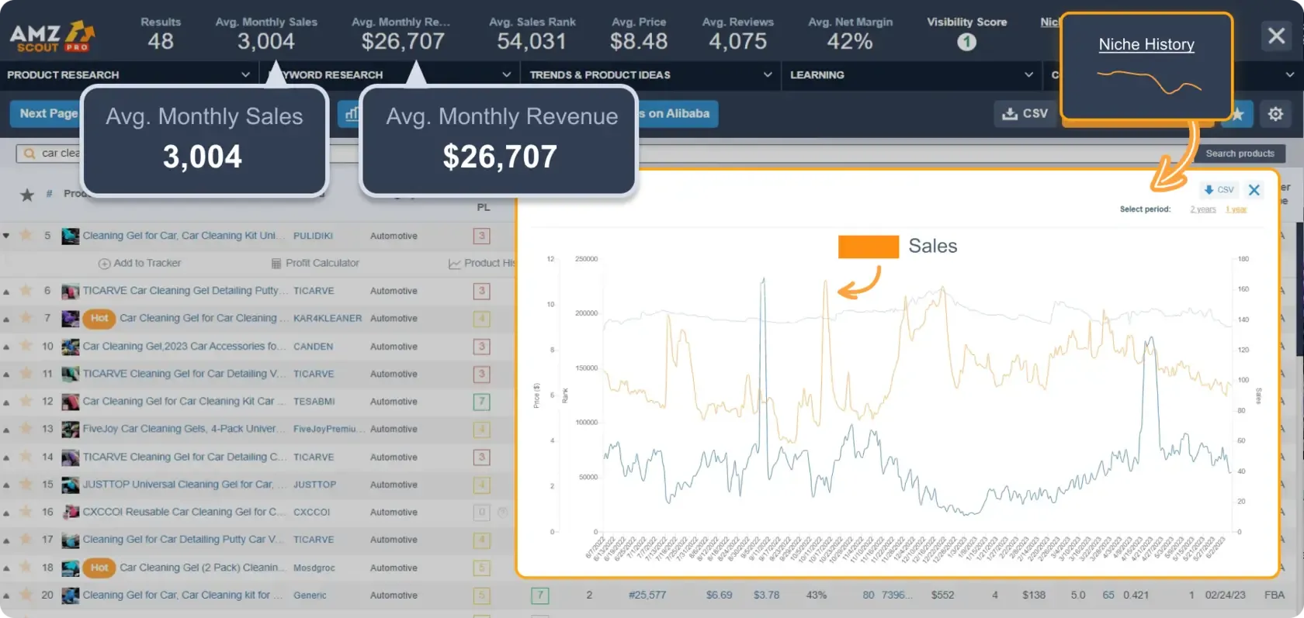Toggle the favorite star on row 5

point(26,234)
